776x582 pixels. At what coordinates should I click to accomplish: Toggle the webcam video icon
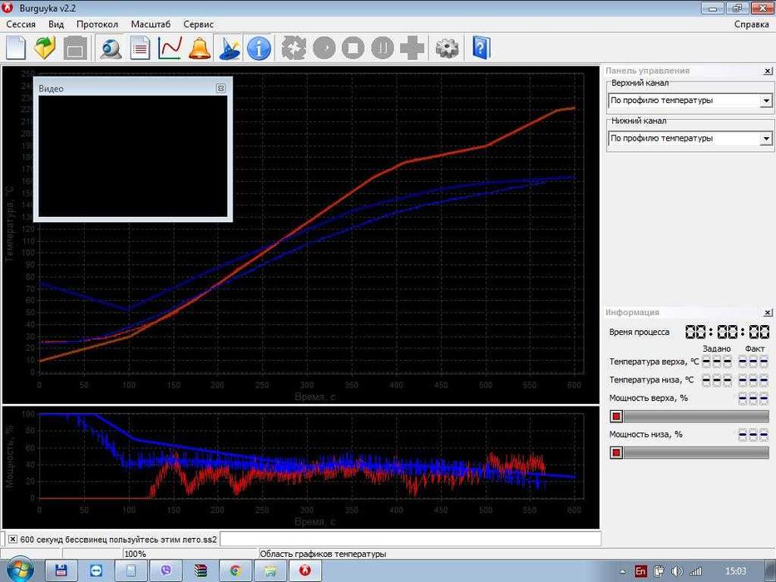[111, 48]
